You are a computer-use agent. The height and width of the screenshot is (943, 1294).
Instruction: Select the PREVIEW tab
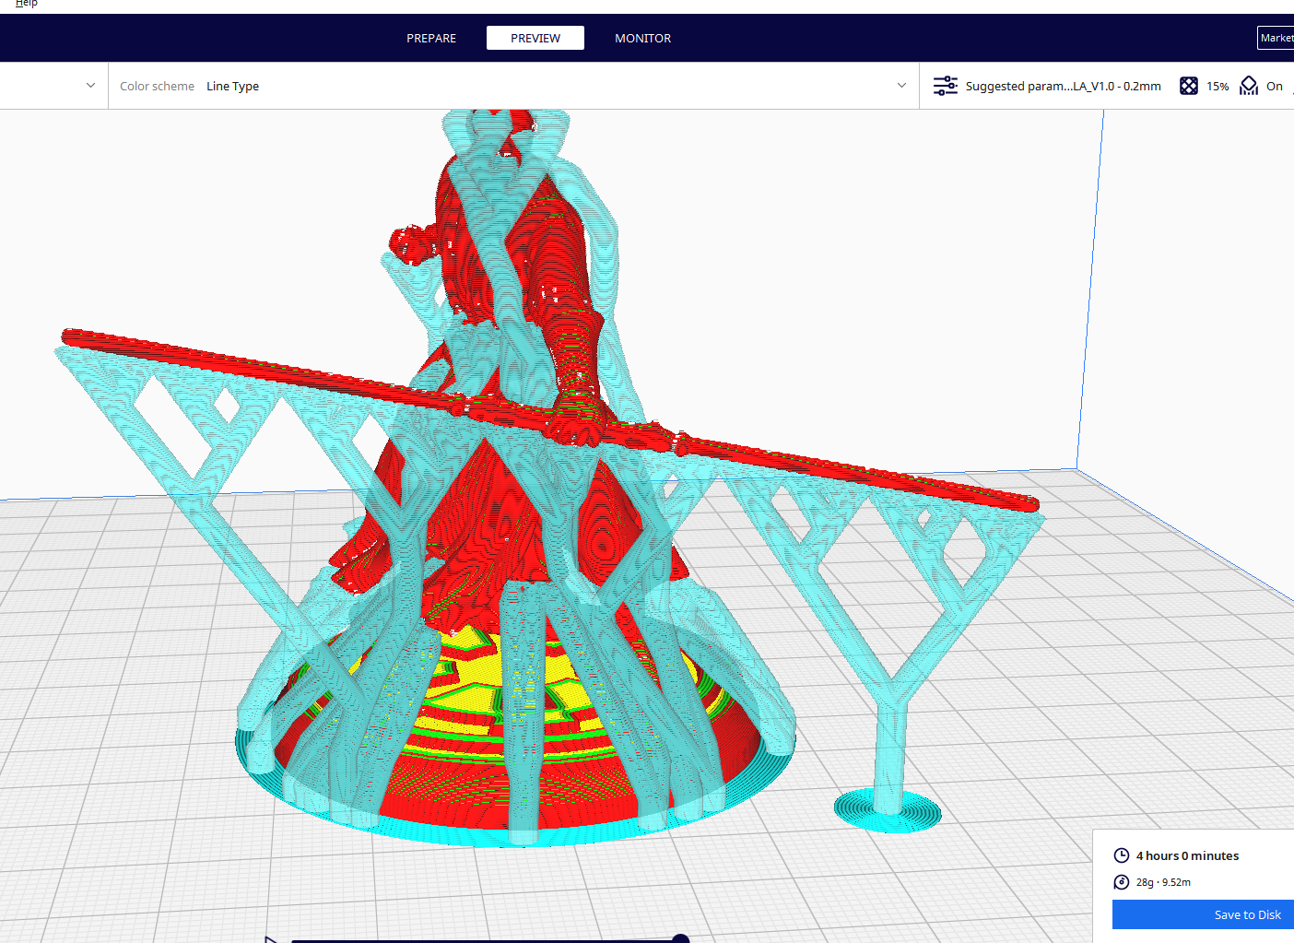(535, 38)
